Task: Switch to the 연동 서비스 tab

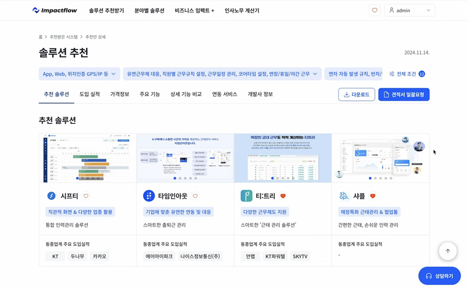Action: [225, 94]
